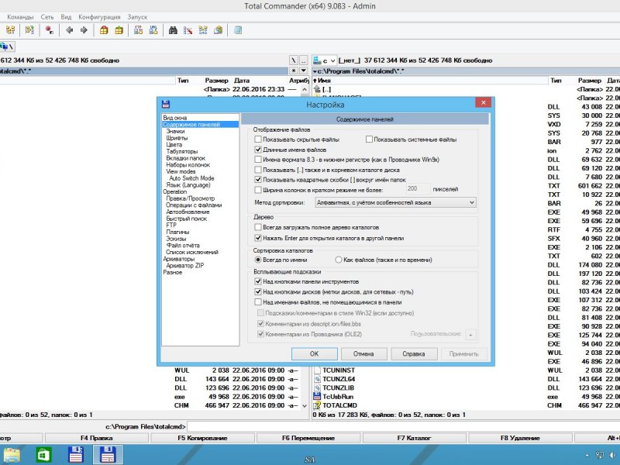The height and width of the screenshot is (465, 620).
Task: Click the left panel root directory backslash button
Action: pos(294,60)
